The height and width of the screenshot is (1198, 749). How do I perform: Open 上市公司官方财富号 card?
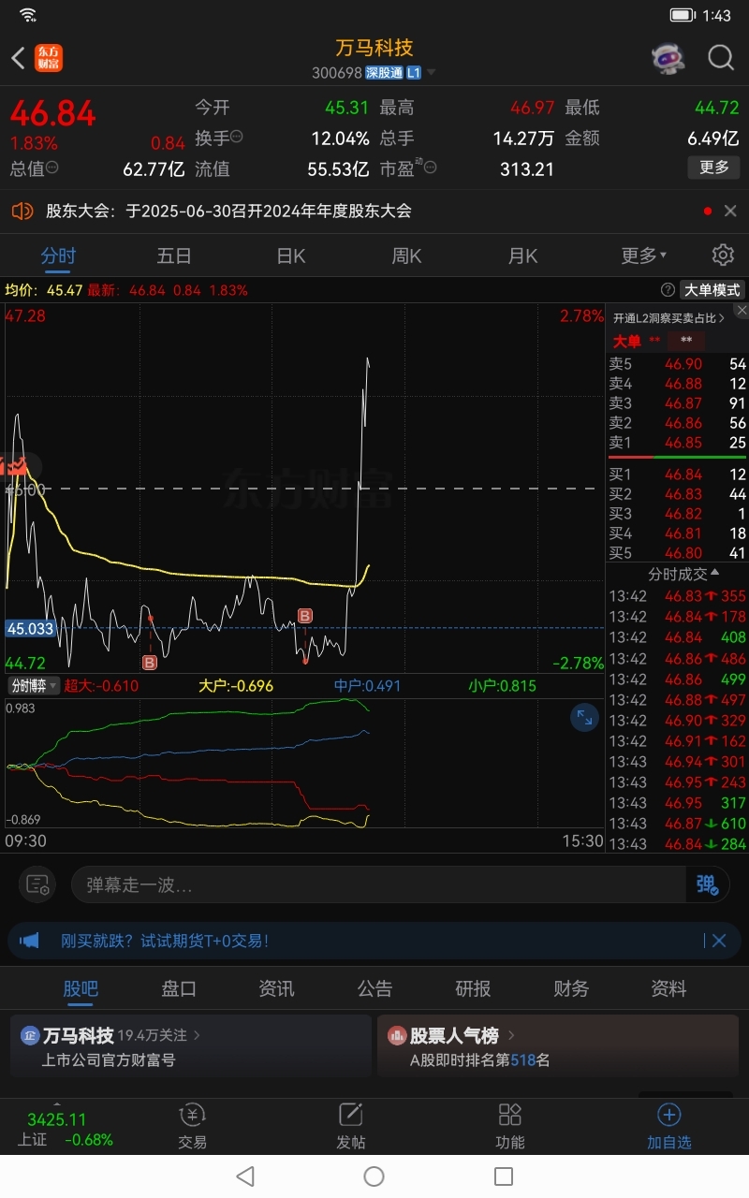click(191, 1046)
